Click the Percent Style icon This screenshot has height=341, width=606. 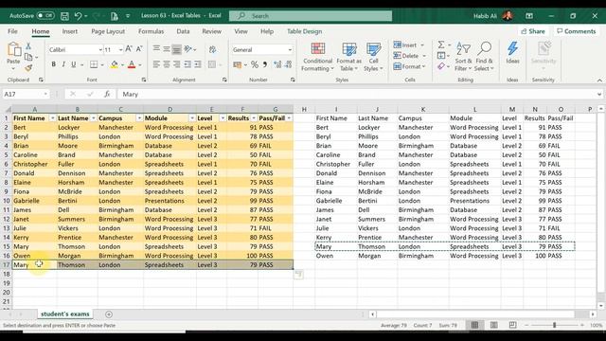tap(255, 65)
